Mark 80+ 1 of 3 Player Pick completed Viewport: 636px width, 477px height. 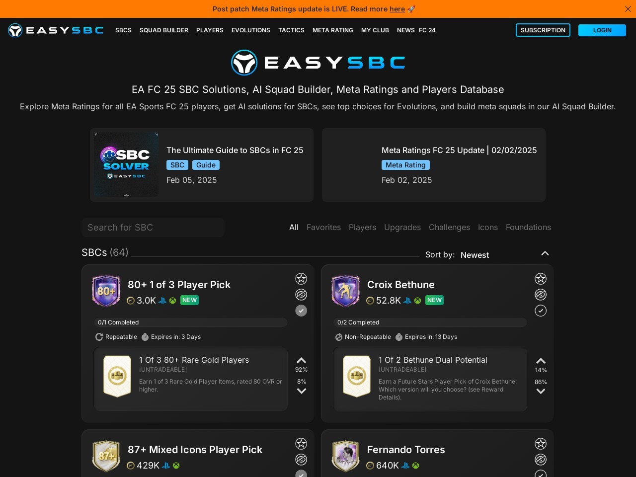click(x=301, y=311)
